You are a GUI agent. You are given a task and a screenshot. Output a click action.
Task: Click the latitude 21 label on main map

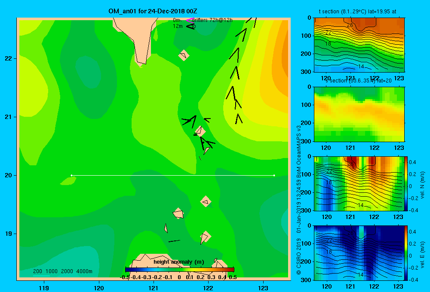(9, 117)
